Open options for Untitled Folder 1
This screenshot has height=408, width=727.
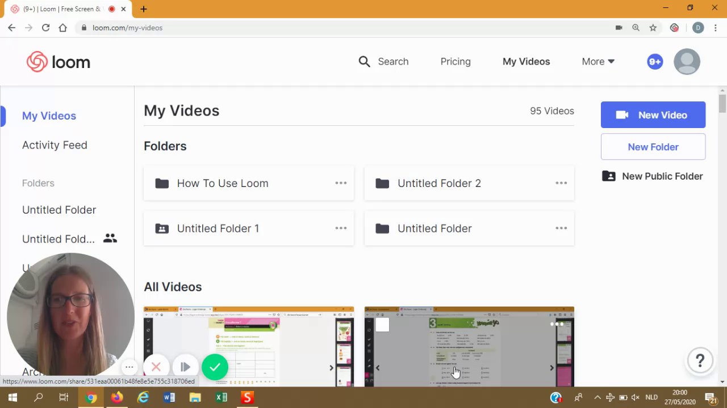[x=341, y=228]
